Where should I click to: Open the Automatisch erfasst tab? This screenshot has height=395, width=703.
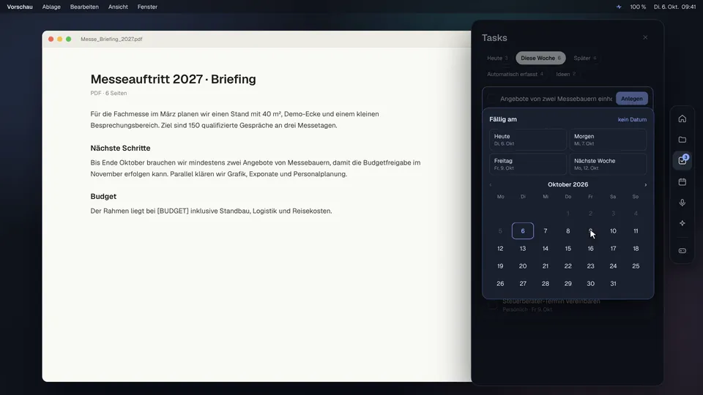pyautogui.click(x=515, y=75)
